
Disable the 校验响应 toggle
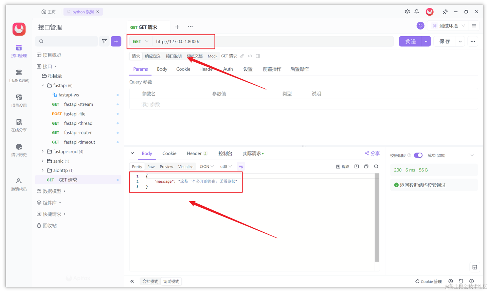click(418, 155)
